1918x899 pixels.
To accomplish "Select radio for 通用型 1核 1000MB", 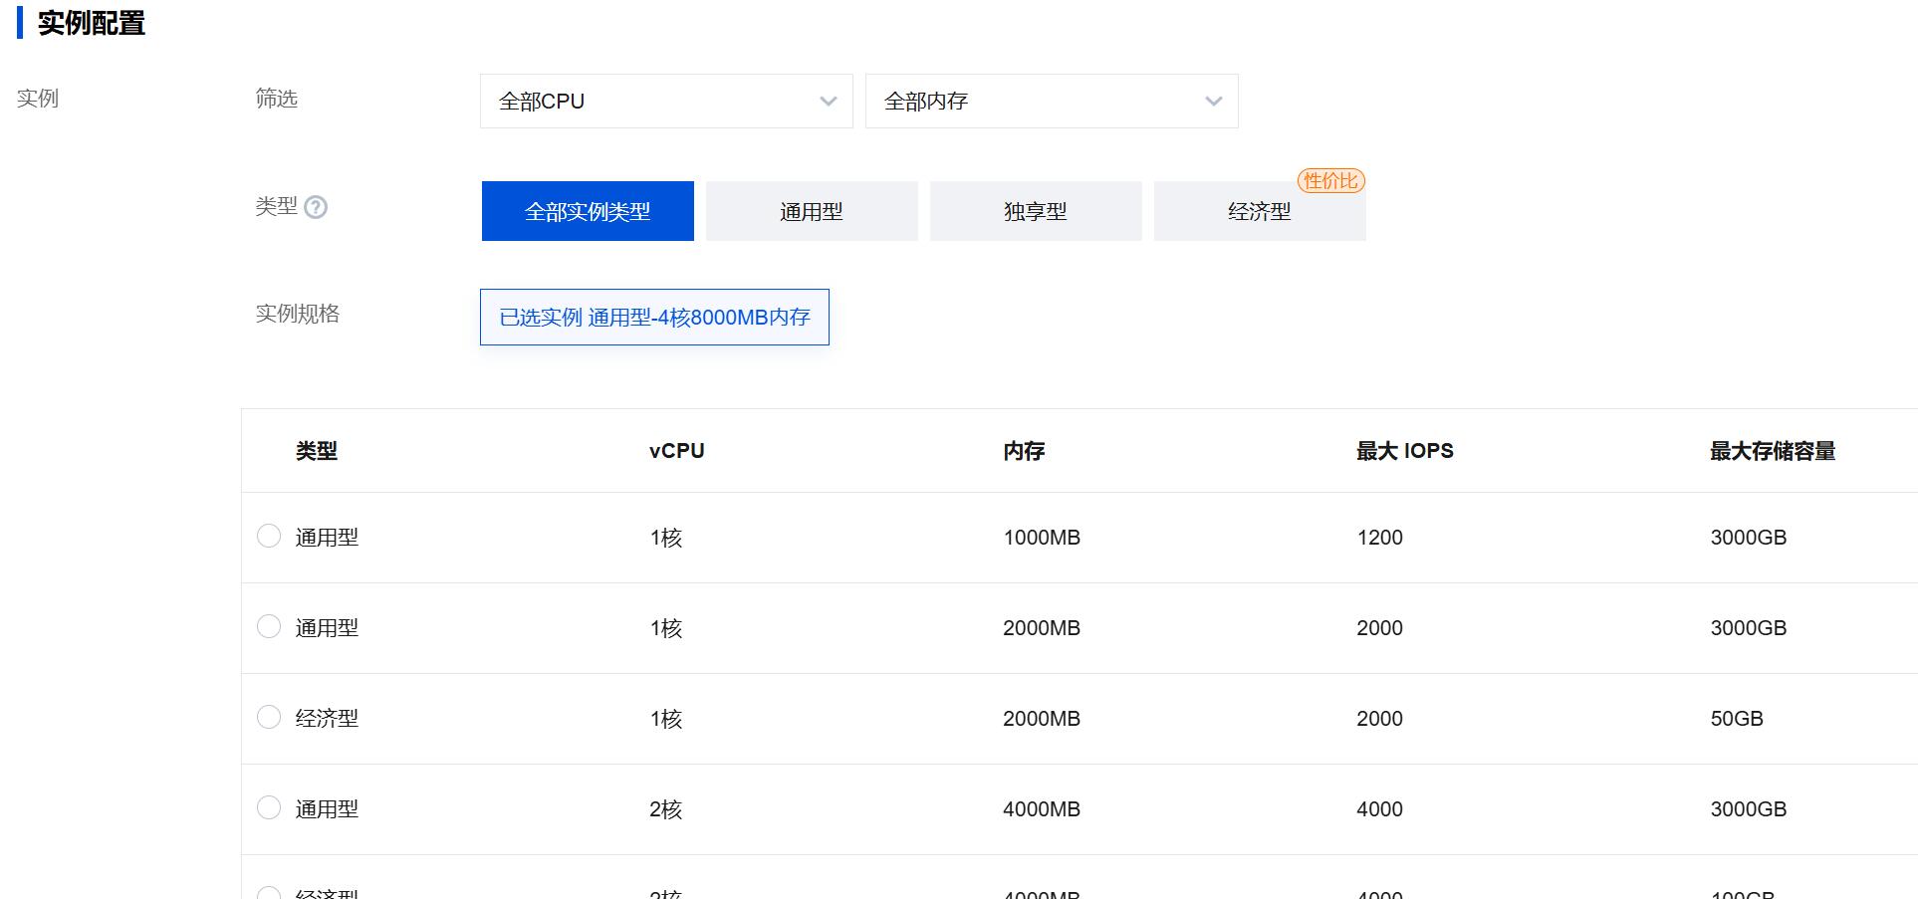I will click(x=269, y=536).
